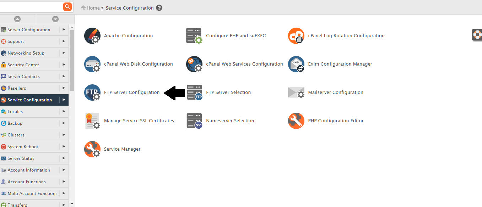Click the Manage Service SSL Certificates label
482x207 pixels.
point(139,121)
